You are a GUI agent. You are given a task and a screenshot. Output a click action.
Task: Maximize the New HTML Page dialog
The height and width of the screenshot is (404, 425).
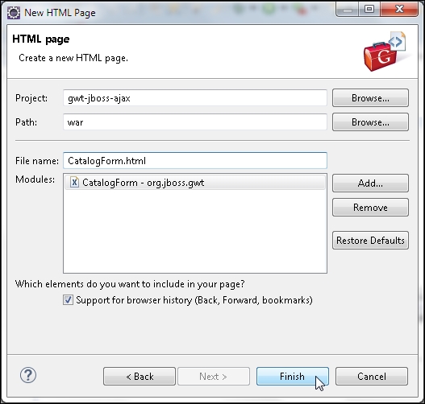(369, 9)
